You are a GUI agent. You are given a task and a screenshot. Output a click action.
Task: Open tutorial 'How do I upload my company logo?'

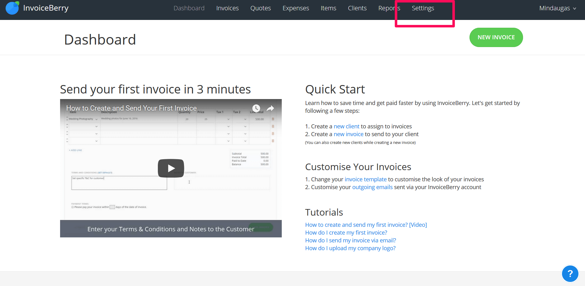click(x=350, y=248)
